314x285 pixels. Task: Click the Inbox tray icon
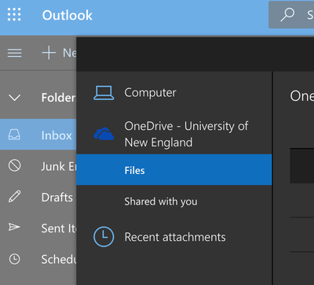[x=14, y=135]
